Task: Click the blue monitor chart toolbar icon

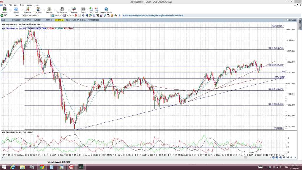Action: point(87,15)
